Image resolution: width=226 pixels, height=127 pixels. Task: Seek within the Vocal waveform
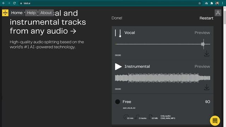[x=162, y=44]
